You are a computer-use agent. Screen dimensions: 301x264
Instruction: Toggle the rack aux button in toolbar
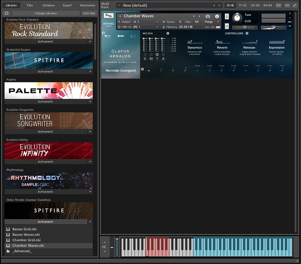click(287, 6)
